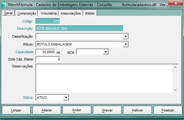184x120 pixels.
Task: Click the Limpar button
Action: [x=16, y=110]
